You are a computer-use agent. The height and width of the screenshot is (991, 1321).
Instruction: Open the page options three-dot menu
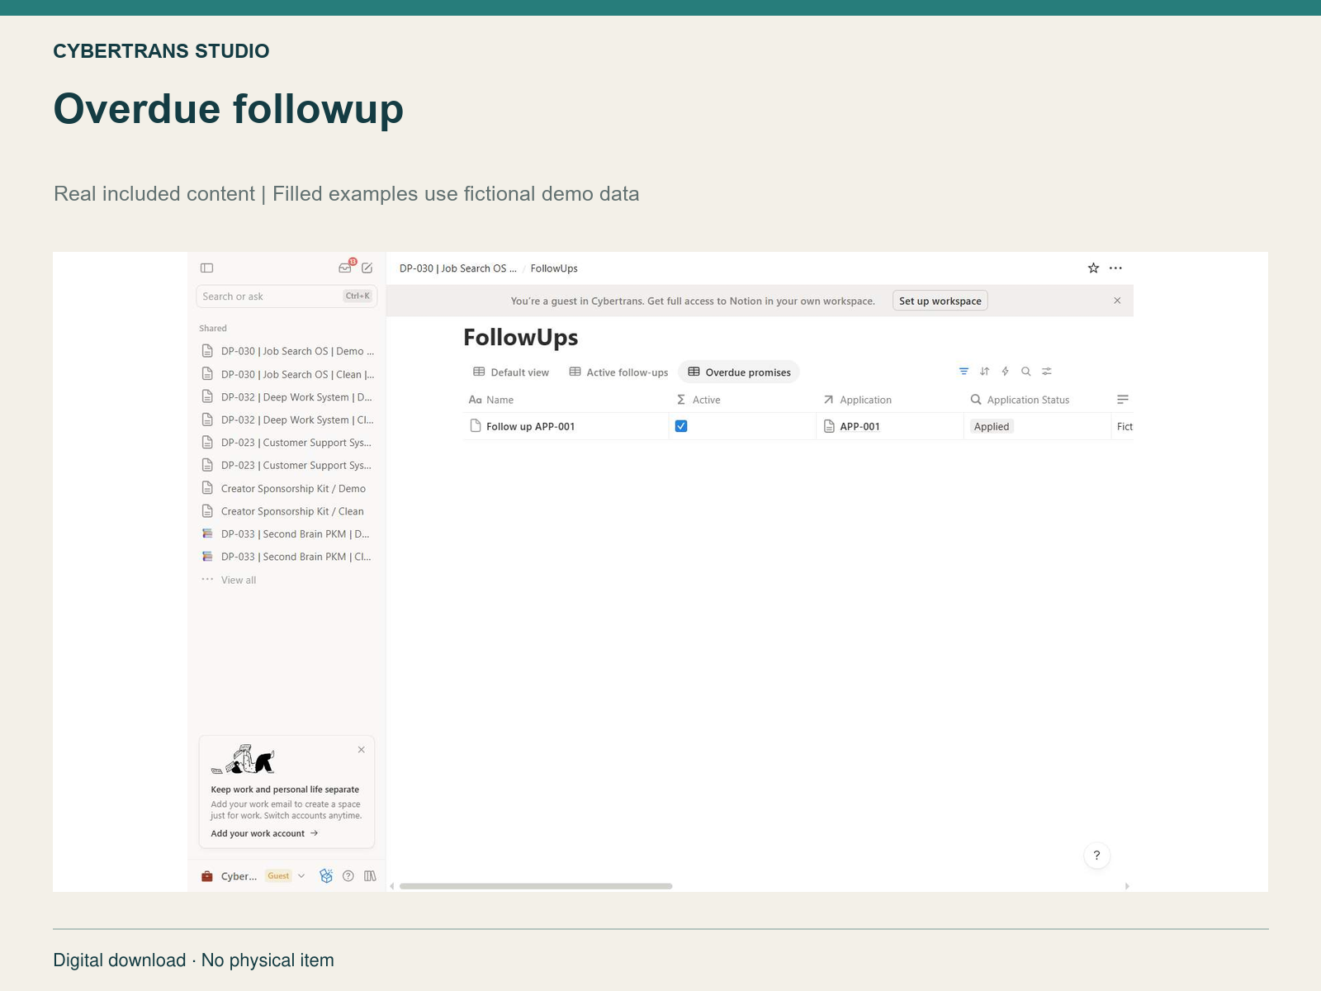pos(1115,268)
